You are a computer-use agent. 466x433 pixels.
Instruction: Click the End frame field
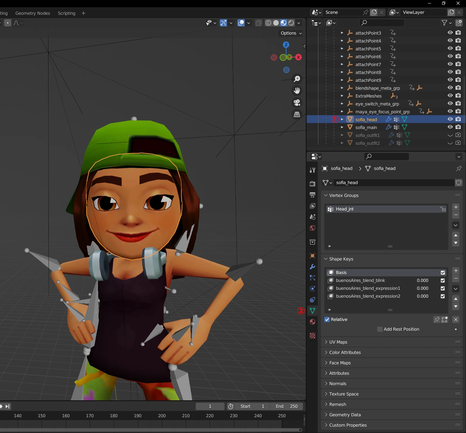286,406
